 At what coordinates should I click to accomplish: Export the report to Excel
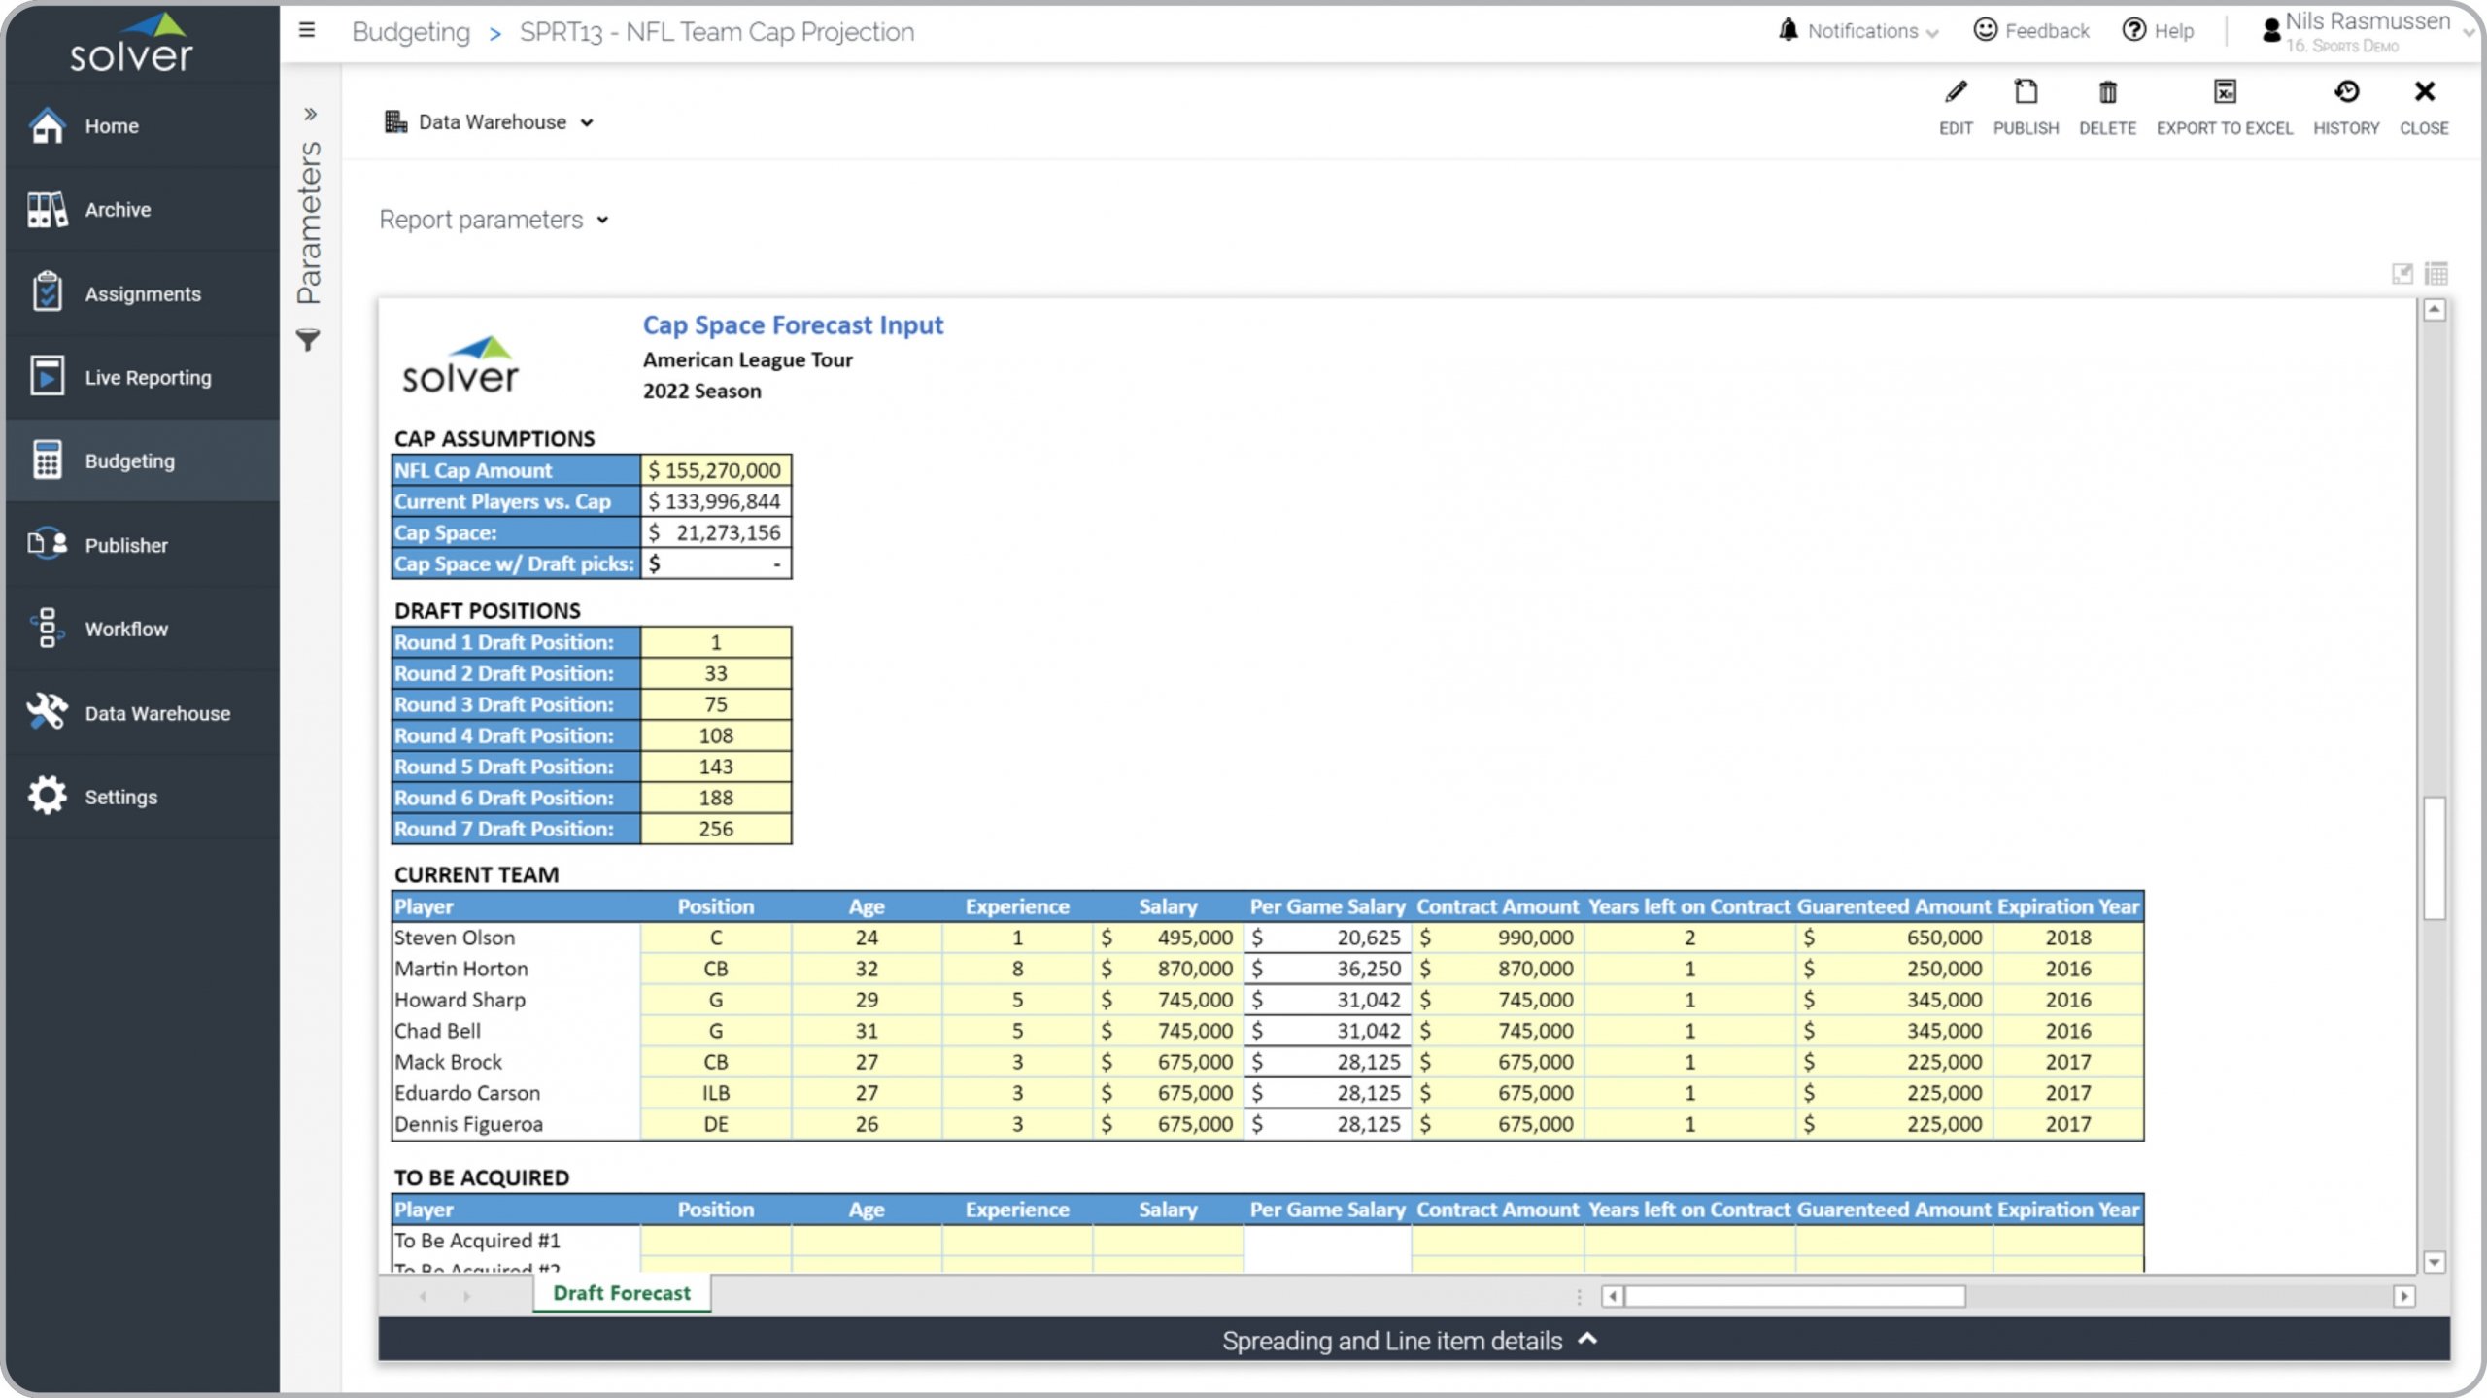coord(2224,93)
